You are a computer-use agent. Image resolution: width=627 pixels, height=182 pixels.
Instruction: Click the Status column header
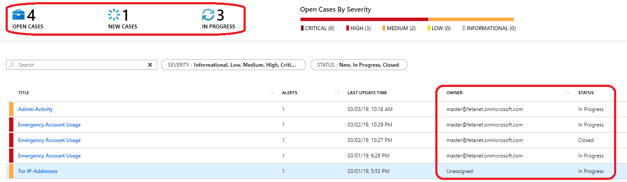(586, 93)
